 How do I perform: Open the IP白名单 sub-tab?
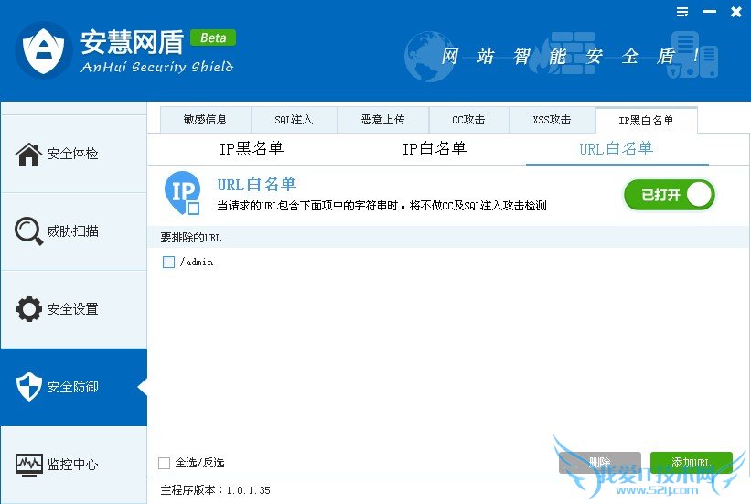pyautogui.click(x=435, y=149)
